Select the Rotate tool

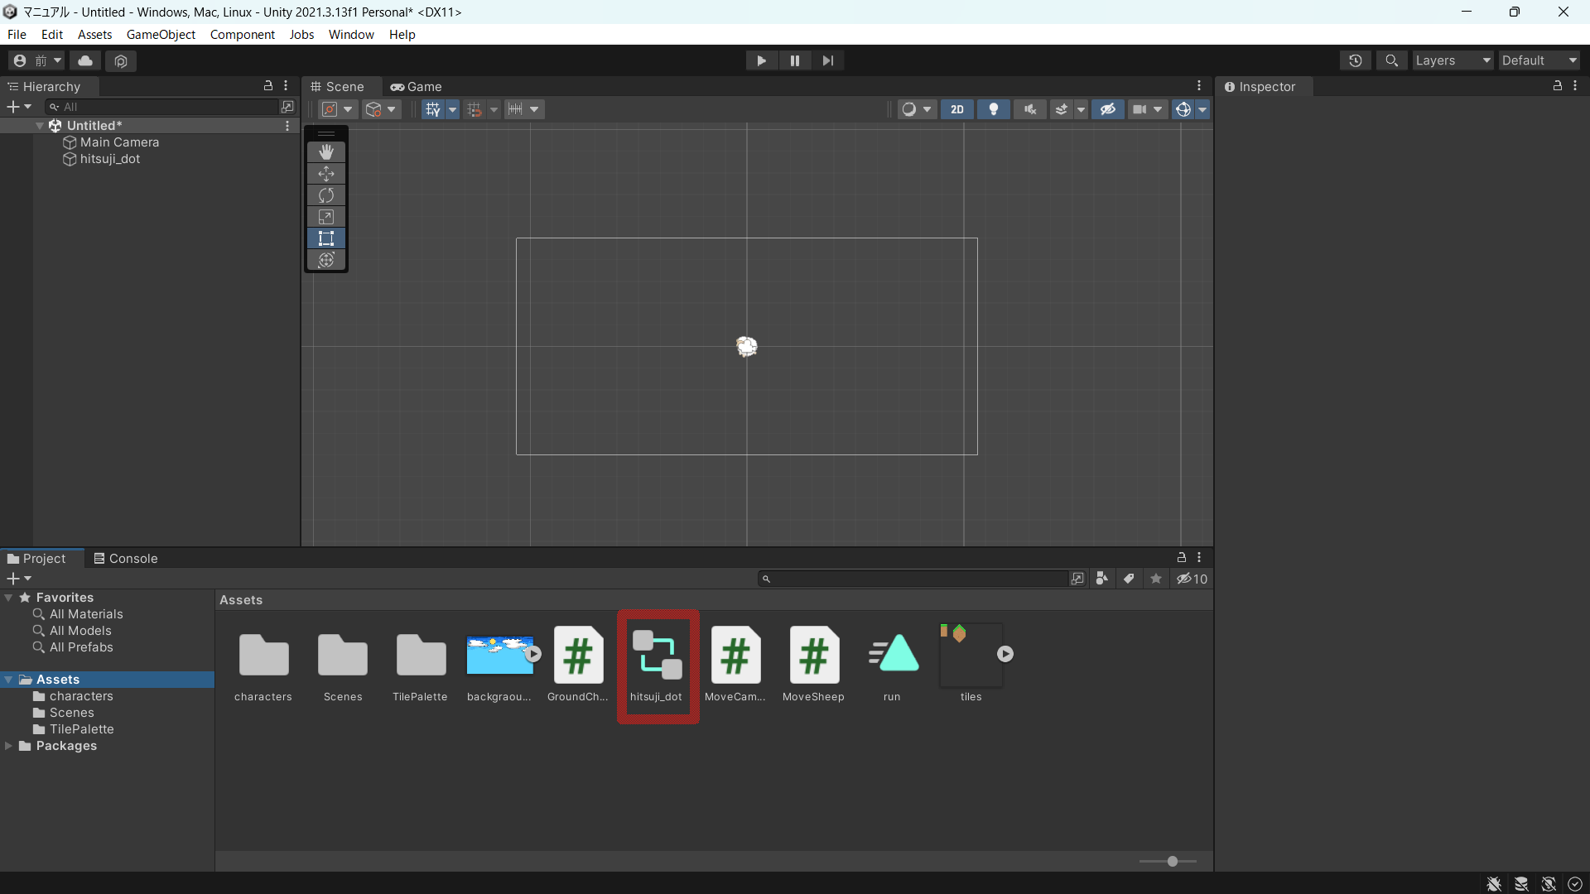pyautogui.click(x=326, y=195)
